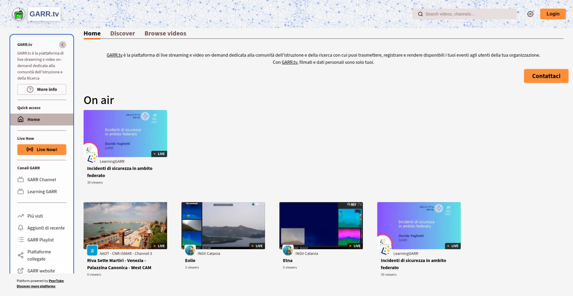Screen dimensions: 573x296
Task: Open the settings gear icon
Action: click(x=530, y=14)
